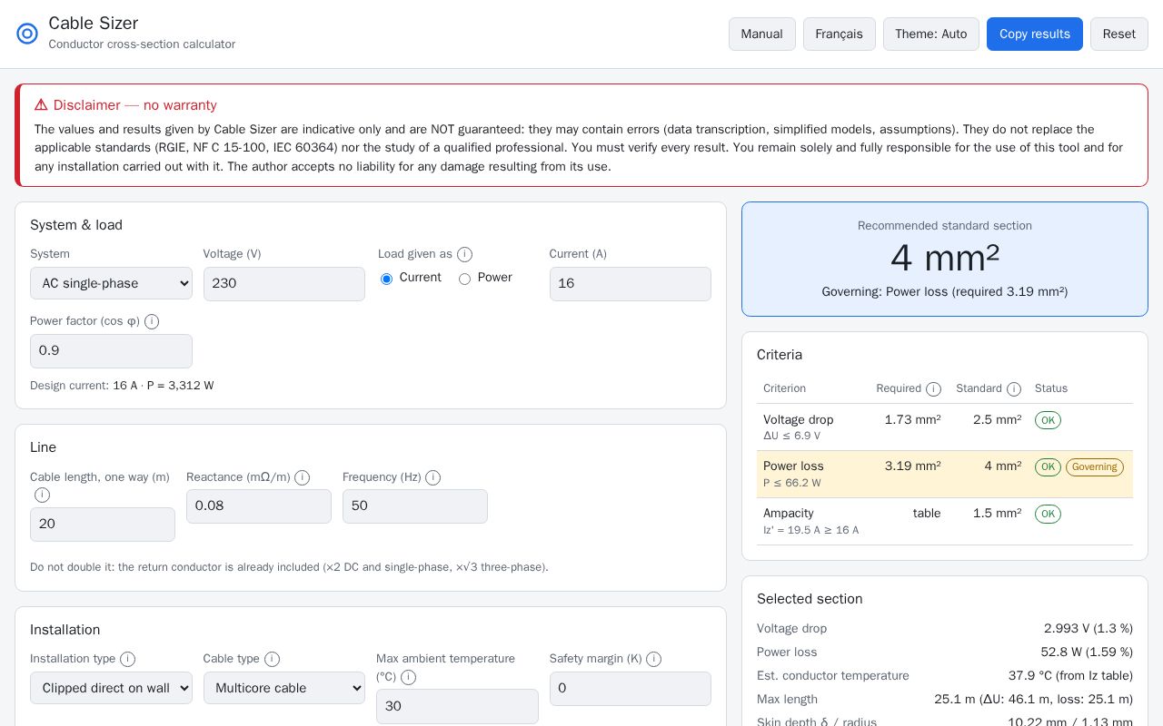The width and height of the screenshot is (1163, 726).
Task: Click the "2.993 V (1.3 %)" value
Action: (x=1088, y=629)
